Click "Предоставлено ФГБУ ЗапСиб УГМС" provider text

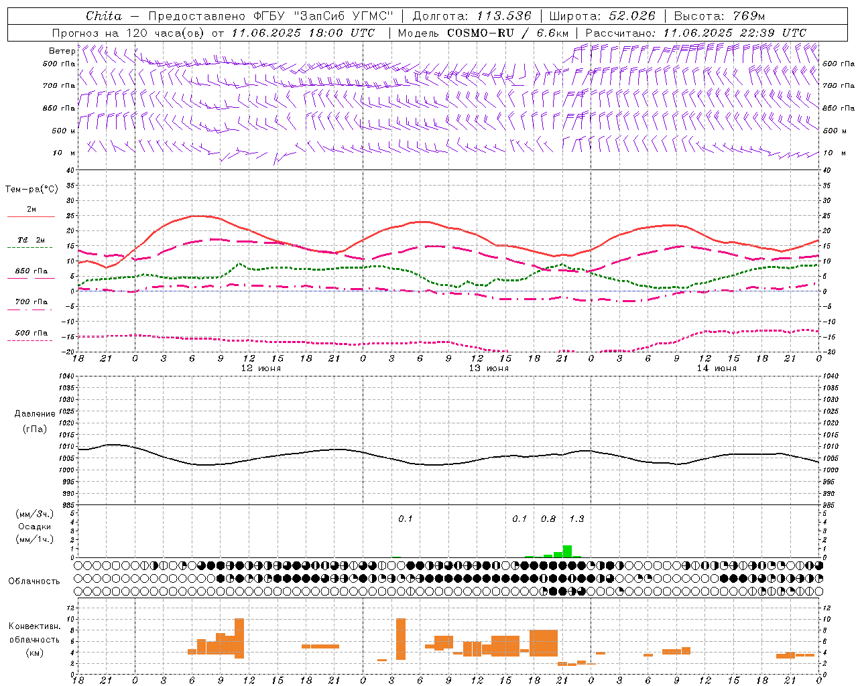[x=271, y=15]
